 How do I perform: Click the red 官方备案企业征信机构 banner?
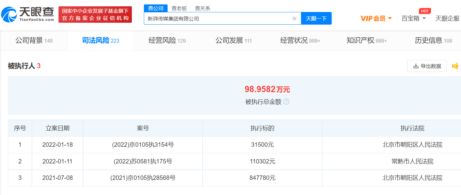click(95, 15)
